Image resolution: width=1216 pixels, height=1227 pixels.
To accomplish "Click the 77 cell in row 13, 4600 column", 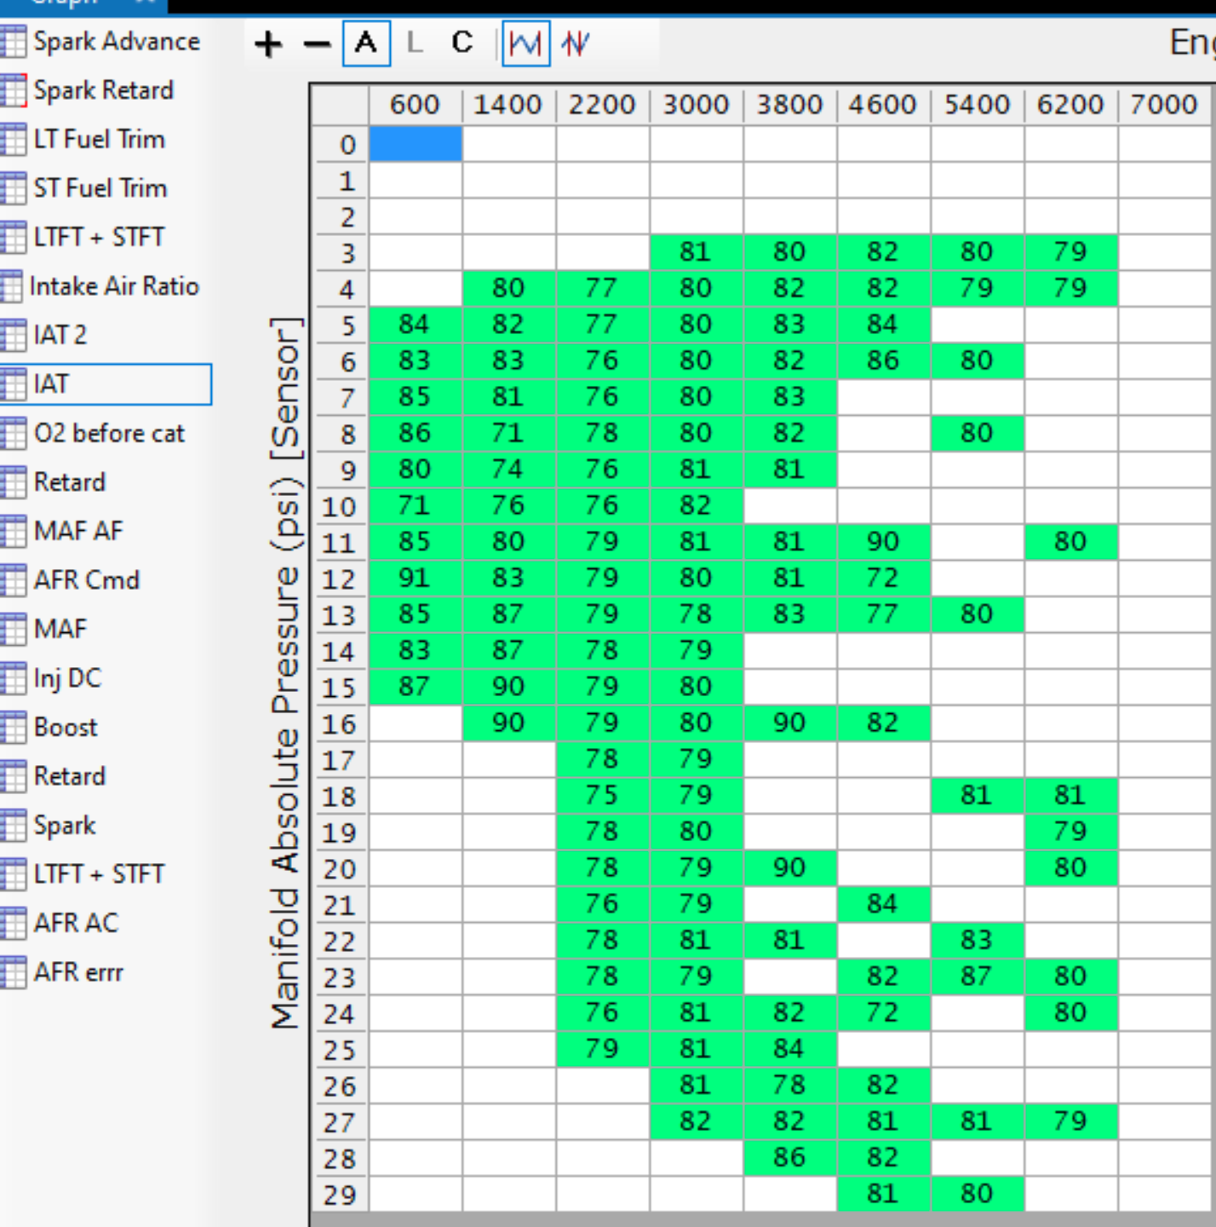I will pyautogui.click(x=884, y=614).
